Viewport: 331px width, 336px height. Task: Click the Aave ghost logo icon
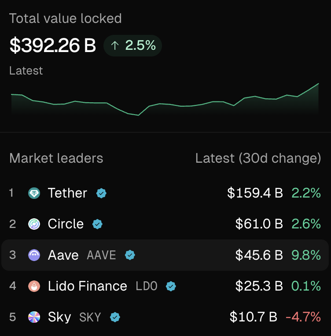(34, 255)
